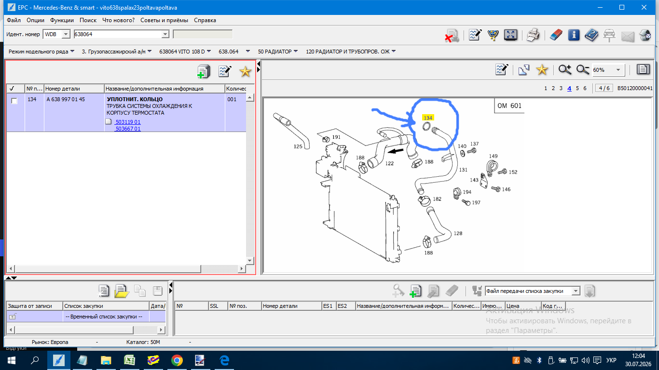Open the Поиск menu

pyautogui.click(x=88, y=20)
